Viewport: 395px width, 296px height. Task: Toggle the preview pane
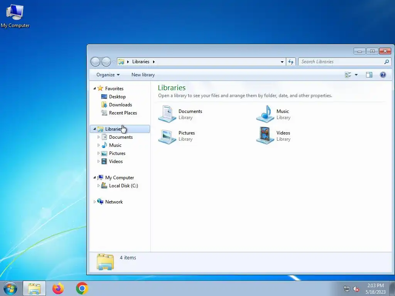coord(369,75)
